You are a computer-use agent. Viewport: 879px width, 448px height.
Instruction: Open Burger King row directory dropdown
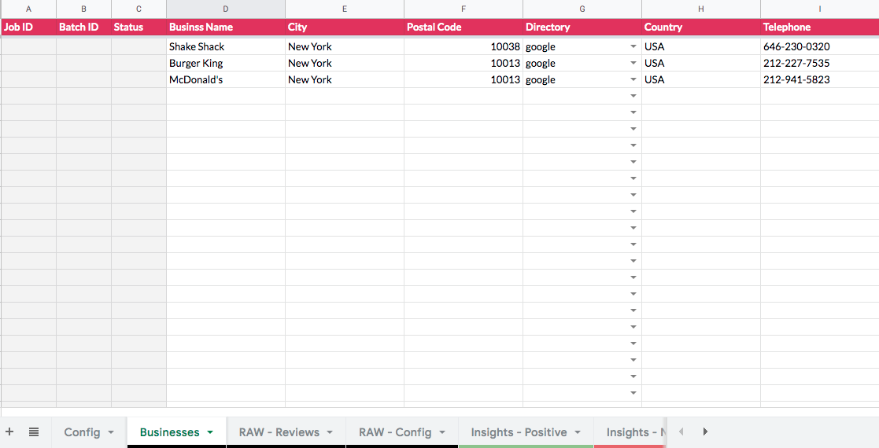click(633, 64)
